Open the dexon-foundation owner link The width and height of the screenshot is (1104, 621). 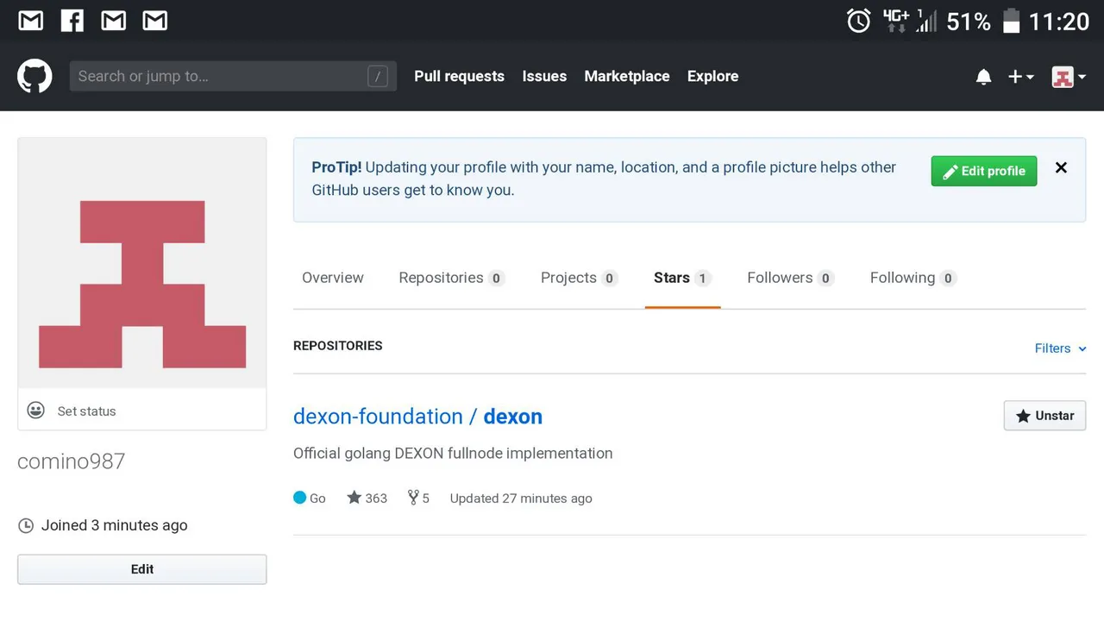[x=378, y=417]
